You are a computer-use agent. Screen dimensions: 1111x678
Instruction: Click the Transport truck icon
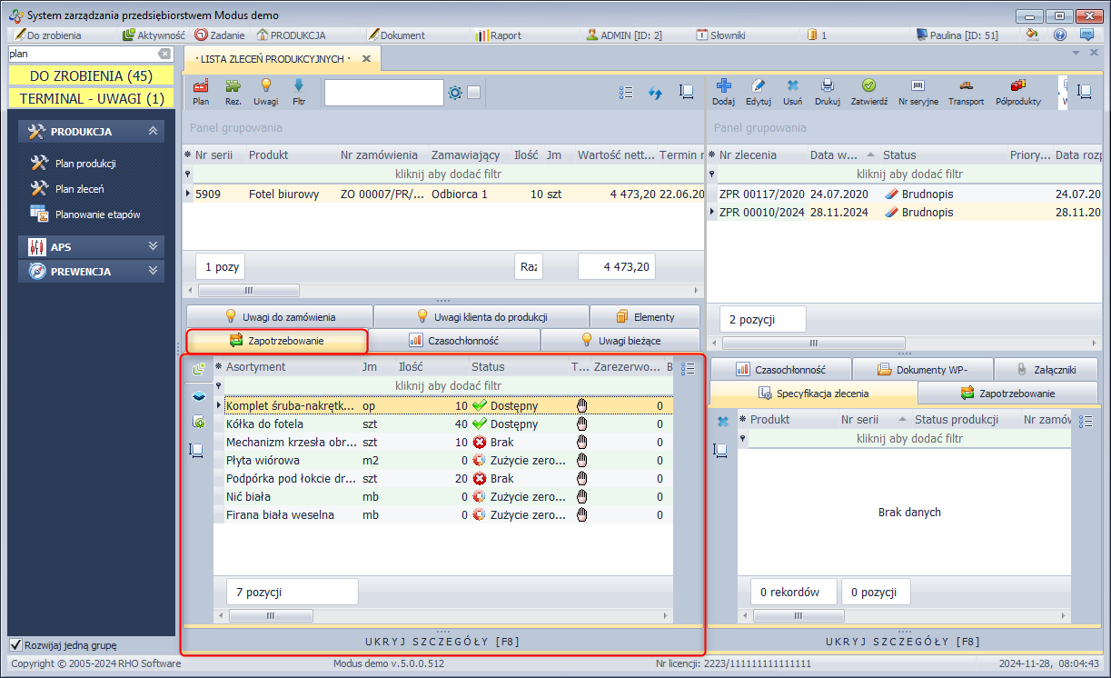point(966,91)
